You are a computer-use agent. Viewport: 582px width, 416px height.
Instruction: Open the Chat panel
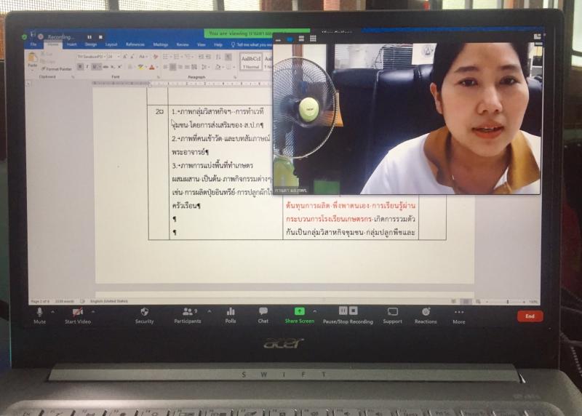(263, 316)
